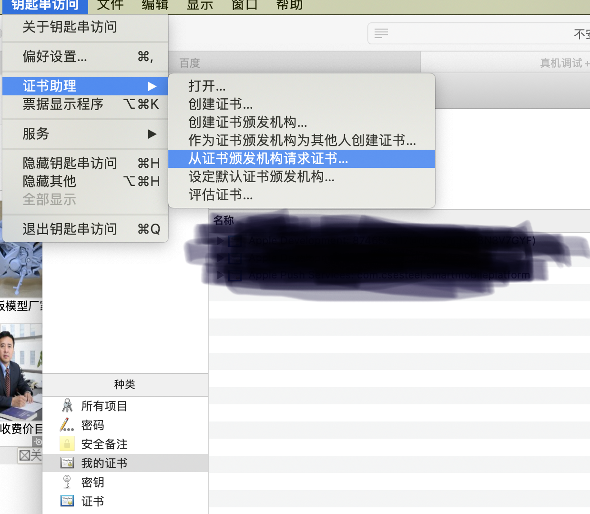Open the 窗口 menu

pyautogui.click(x=244, y=6)
